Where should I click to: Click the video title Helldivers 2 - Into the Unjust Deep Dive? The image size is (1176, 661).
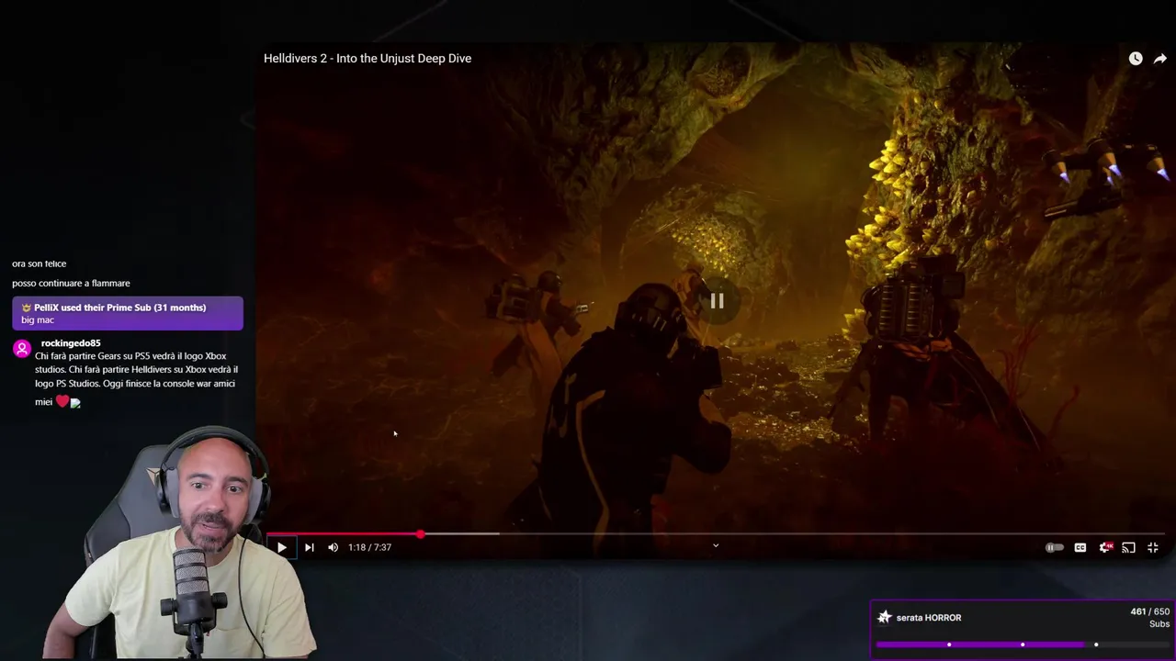(367, 59)
